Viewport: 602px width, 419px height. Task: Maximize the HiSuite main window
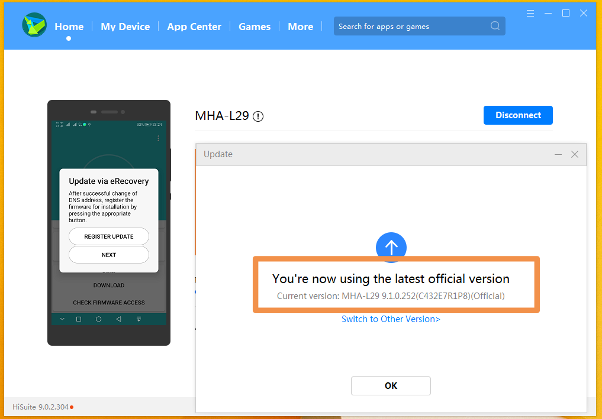(565, 13)
